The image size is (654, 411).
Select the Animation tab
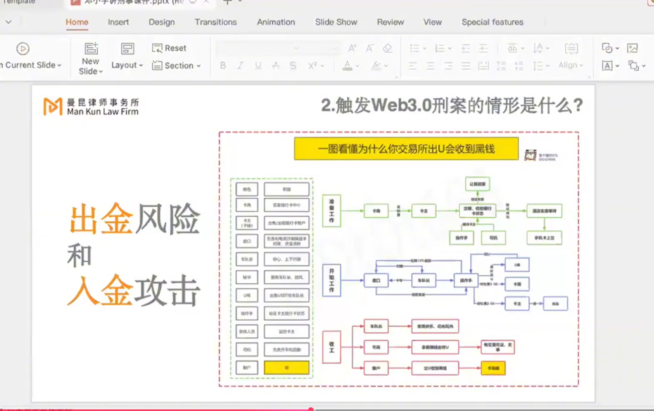click(x=276, y=22)
